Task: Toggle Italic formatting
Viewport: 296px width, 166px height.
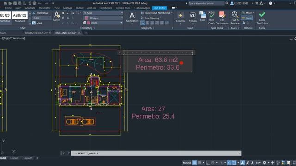Action: (68, 13)
